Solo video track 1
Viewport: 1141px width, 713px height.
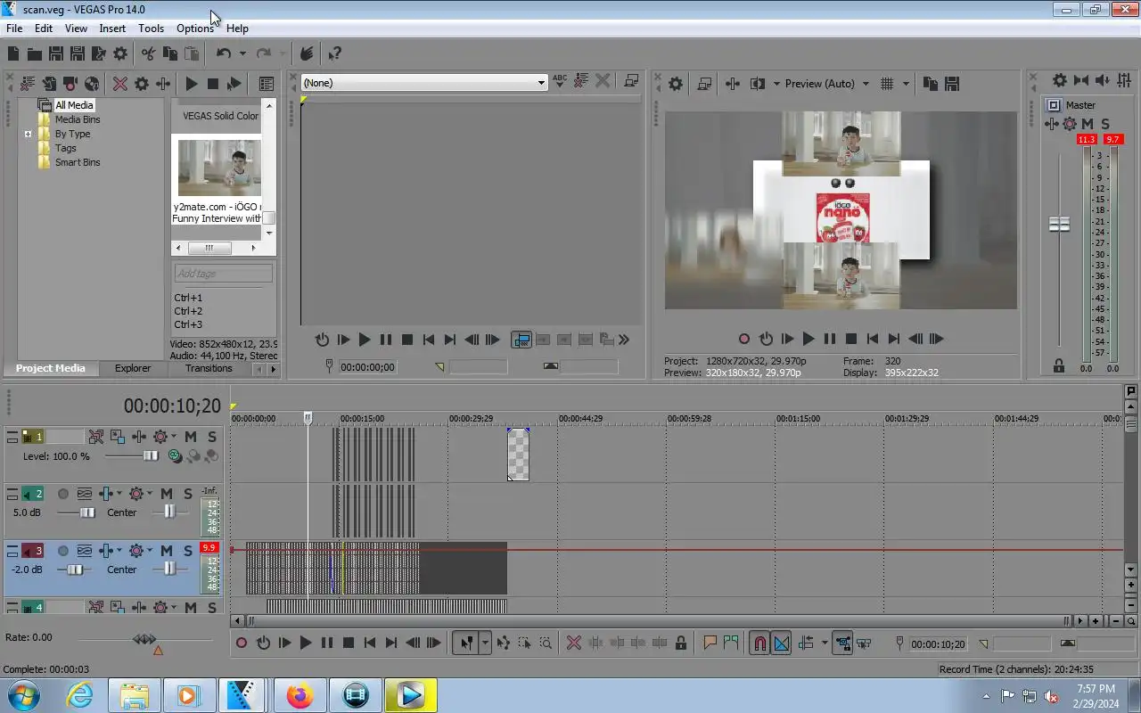click(x=211, y=437)
